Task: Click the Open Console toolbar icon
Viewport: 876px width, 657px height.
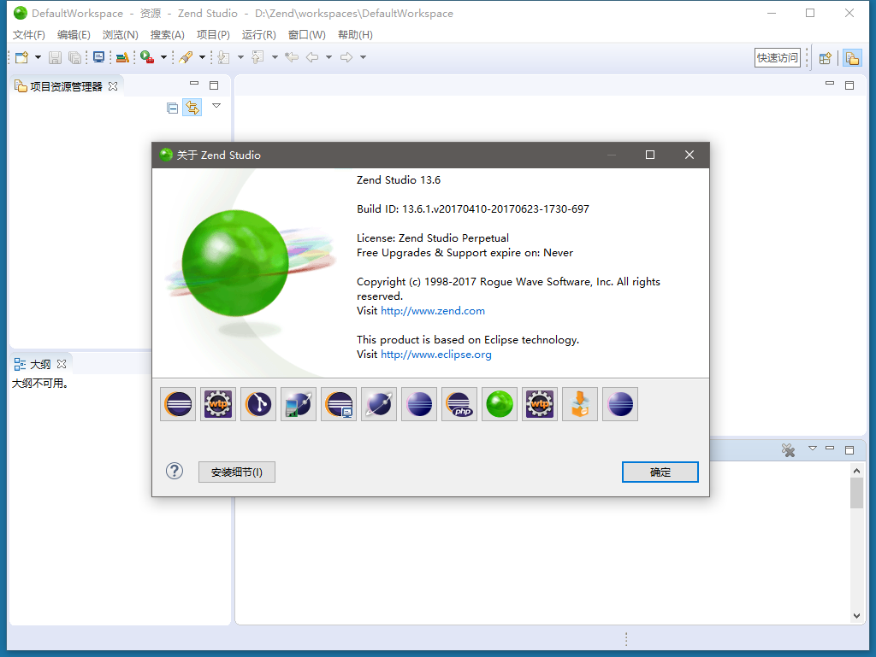Action: (98, 56)
